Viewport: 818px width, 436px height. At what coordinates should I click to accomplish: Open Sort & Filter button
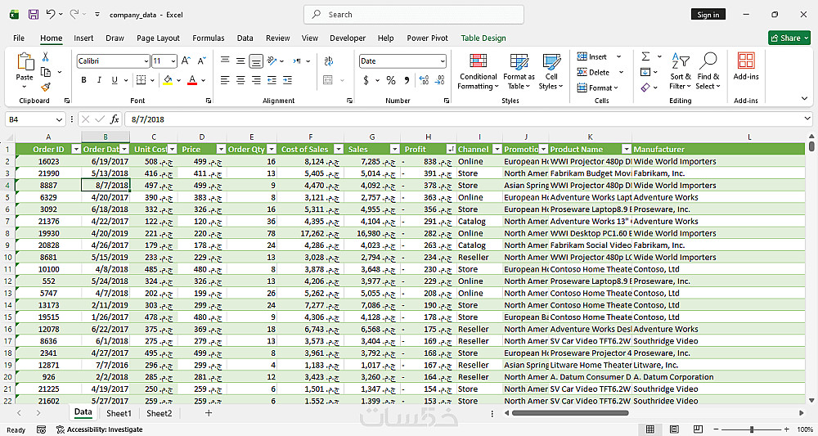click(x=681, y=72)
